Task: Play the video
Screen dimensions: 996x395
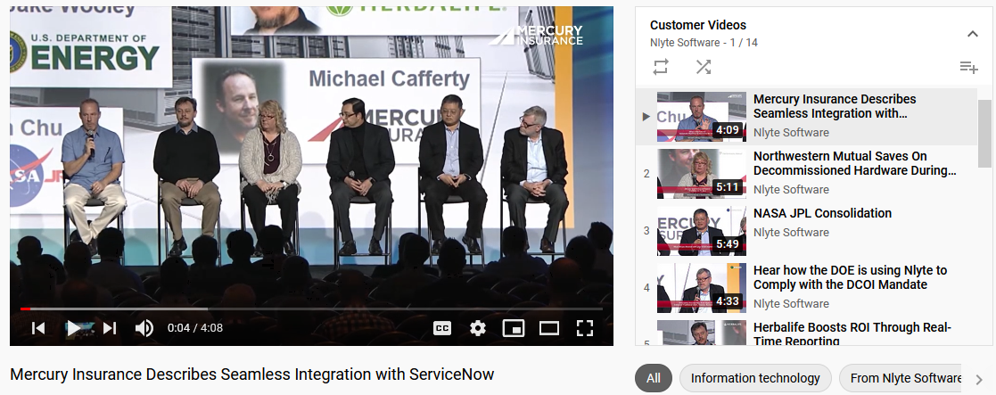Action: [x=74, y=328]
